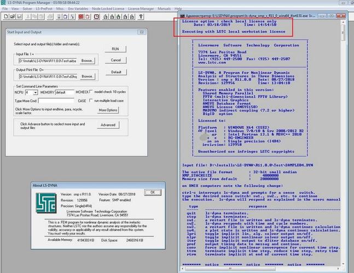Click the Advanced button
Image resolution: width=354 pixels, height=273 pixels.
(x=108, y=125)
